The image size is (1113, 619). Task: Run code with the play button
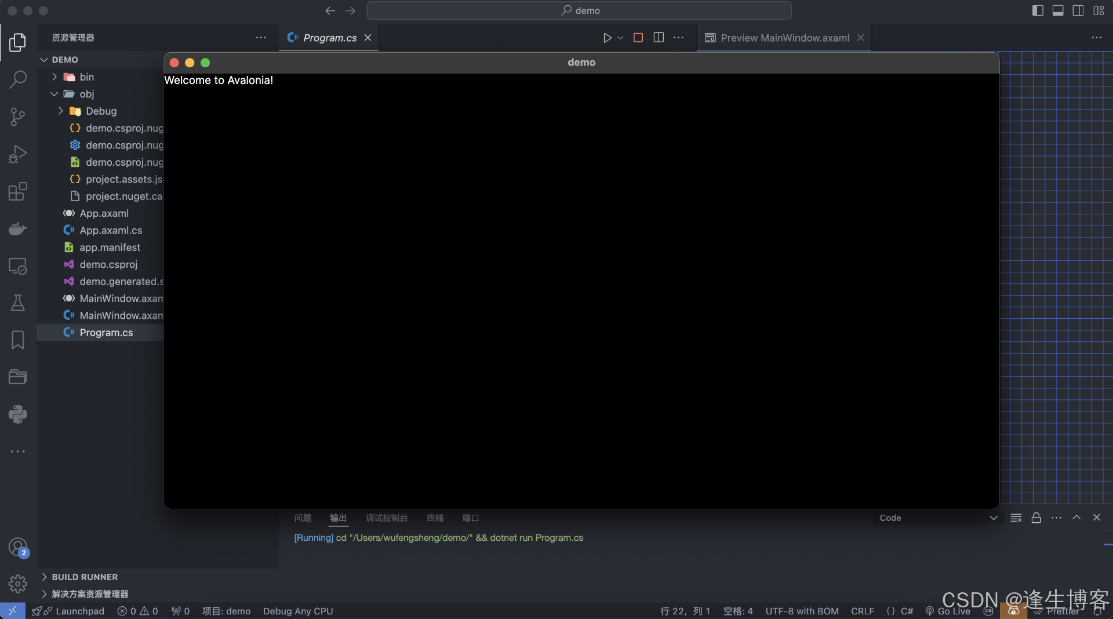[607, 38]
